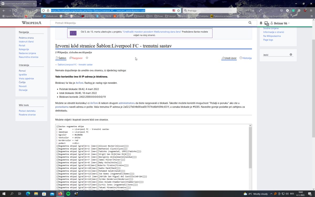Open File Explorer from taskbar
Screen dimensions: 315x197
click(36, 194)
